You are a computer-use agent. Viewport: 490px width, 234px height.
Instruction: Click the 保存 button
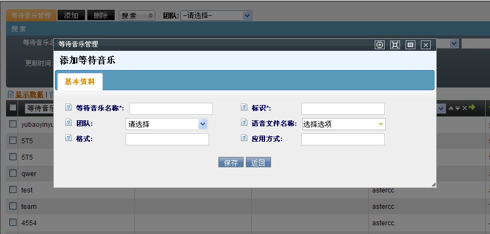coord(230,162)
